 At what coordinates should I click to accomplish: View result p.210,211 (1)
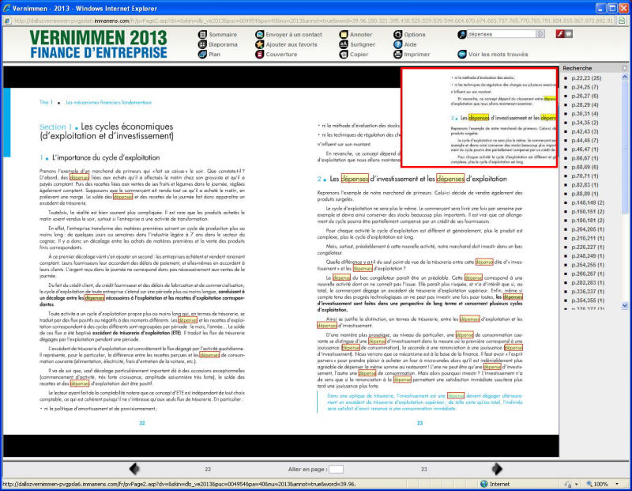click(x=588, y=238)
